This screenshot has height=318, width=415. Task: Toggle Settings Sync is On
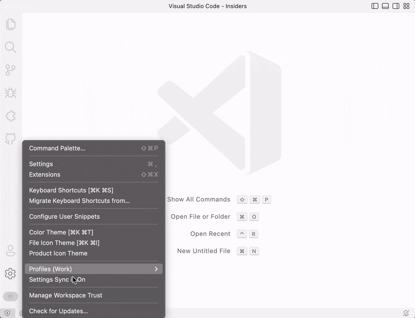pyautogui.click(x=57, y=280)
